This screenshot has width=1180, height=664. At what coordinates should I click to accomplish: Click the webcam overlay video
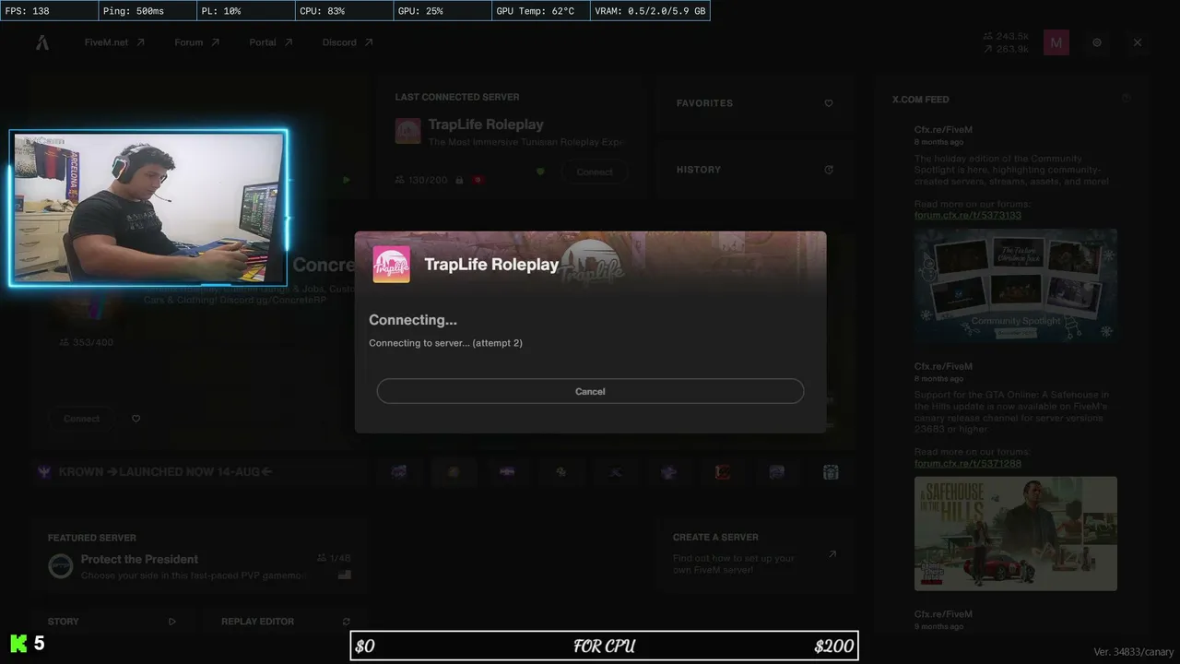click(x=148, y=208)
